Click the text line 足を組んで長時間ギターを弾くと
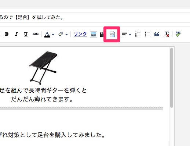This screenshot has width=190, height=146. [x=43, y=90]
